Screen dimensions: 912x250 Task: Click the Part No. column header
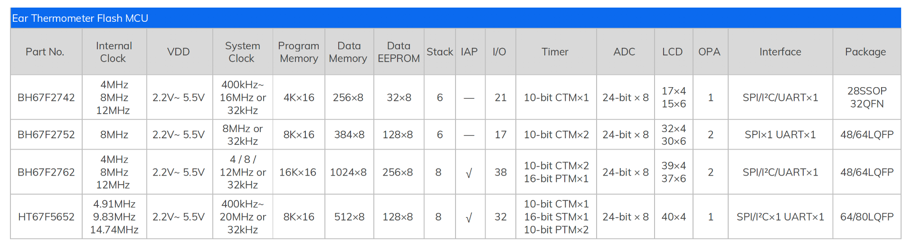[45, 52]
